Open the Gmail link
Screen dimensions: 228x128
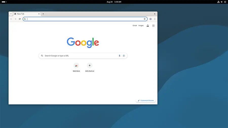[135, 26]
